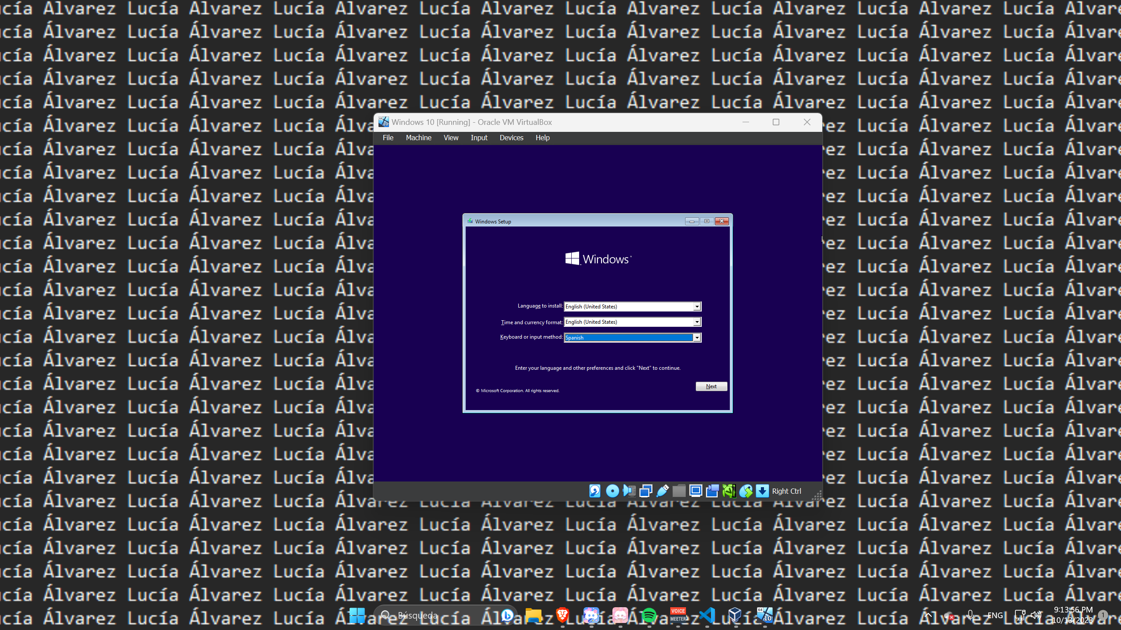Screen dimensions: 1121x630
Task: Click the network adapters status icon
Action: [x=646, y=491]
